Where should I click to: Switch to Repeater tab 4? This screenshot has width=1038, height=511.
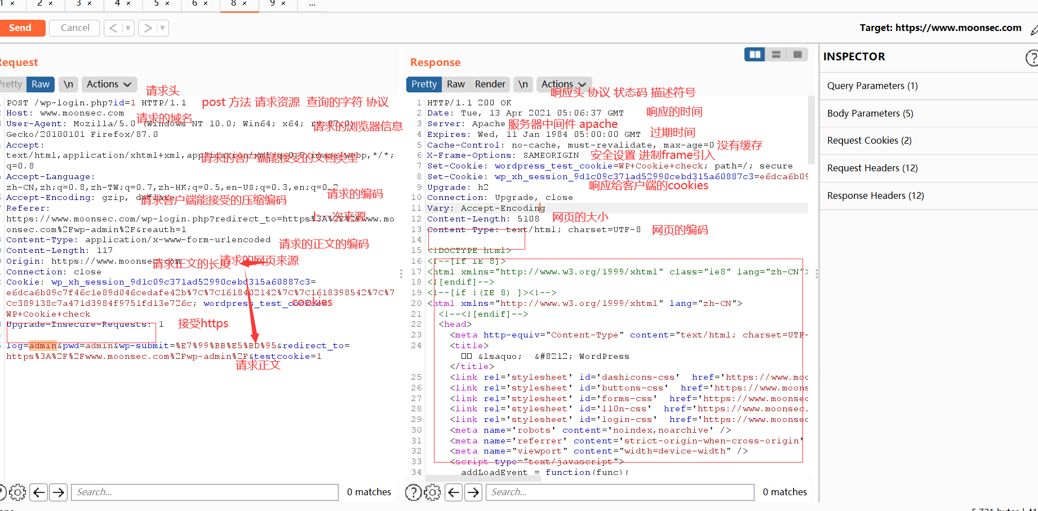pos(117,3)
